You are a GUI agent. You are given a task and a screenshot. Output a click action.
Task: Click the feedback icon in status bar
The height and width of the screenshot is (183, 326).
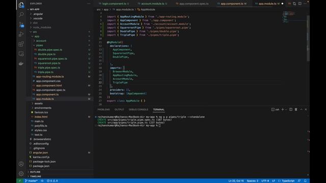point(299,181)
